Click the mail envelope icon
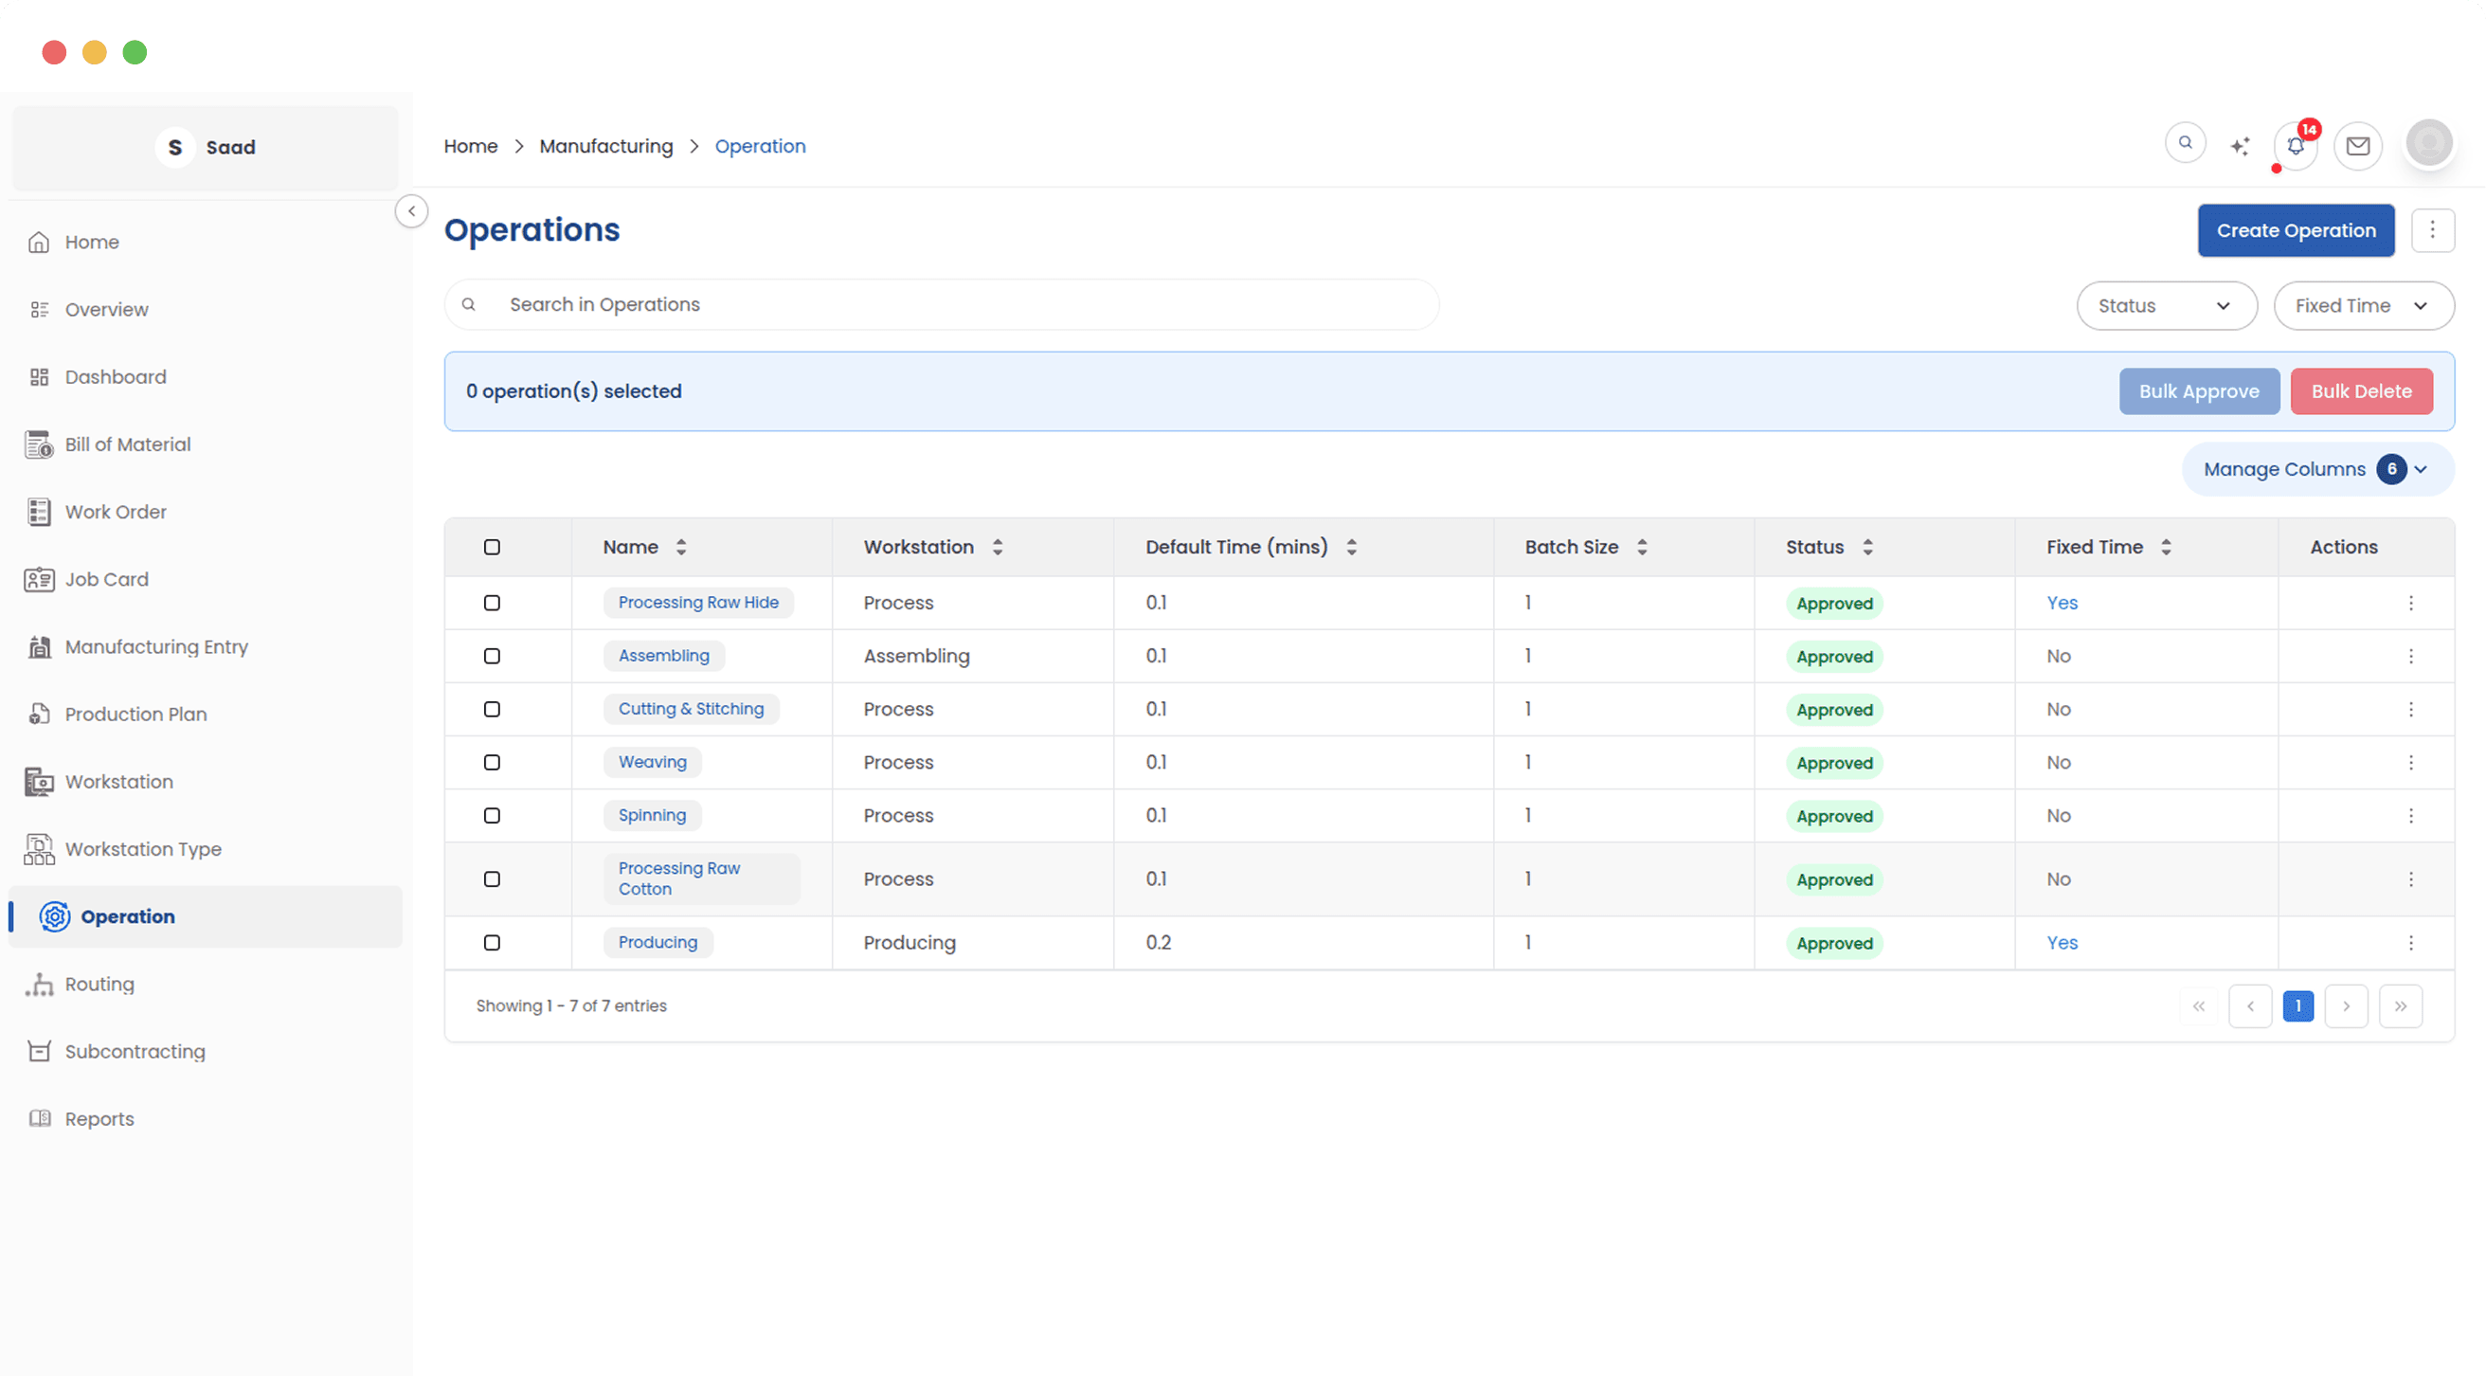This screenshot has height=1376, width=2486. (x=2358, y=146)
